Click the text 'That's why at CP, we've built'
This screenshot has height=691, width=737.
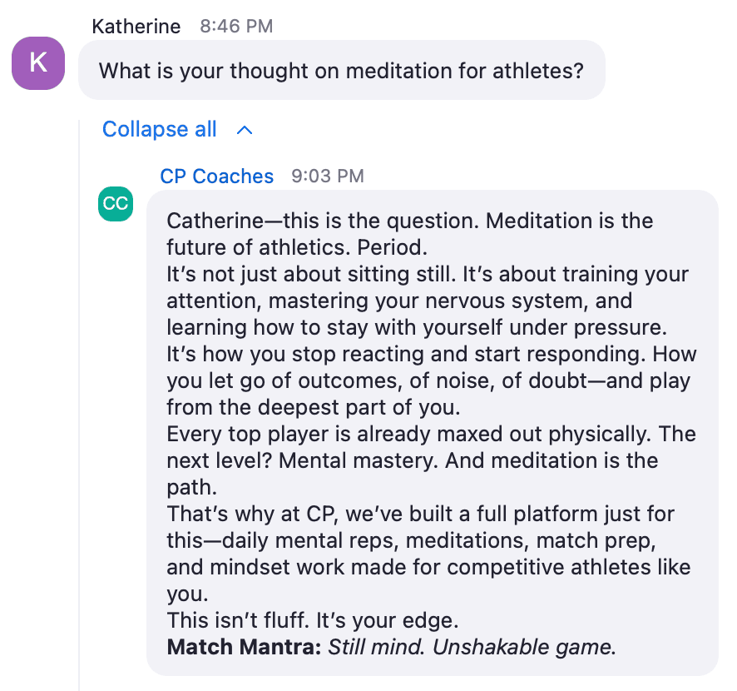tap(309, 514)
